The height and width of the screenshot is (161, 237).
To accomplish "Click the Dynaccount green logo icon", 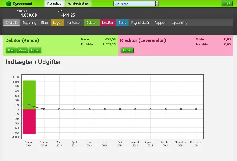I will coord(9,4).
